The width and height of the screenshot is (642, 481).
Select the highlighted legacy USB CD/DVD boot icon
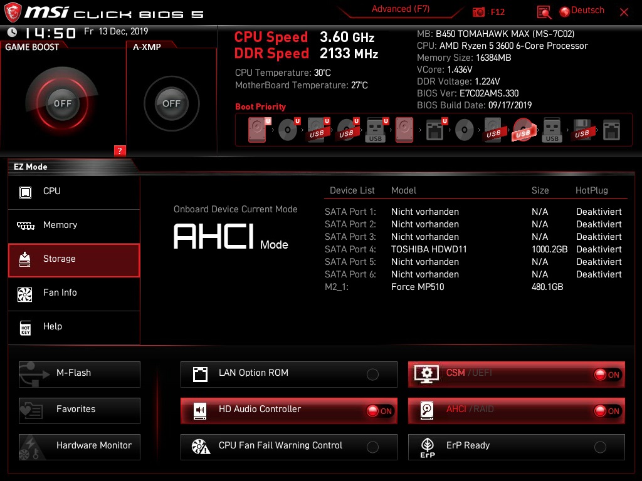click(x=524, y=130)
